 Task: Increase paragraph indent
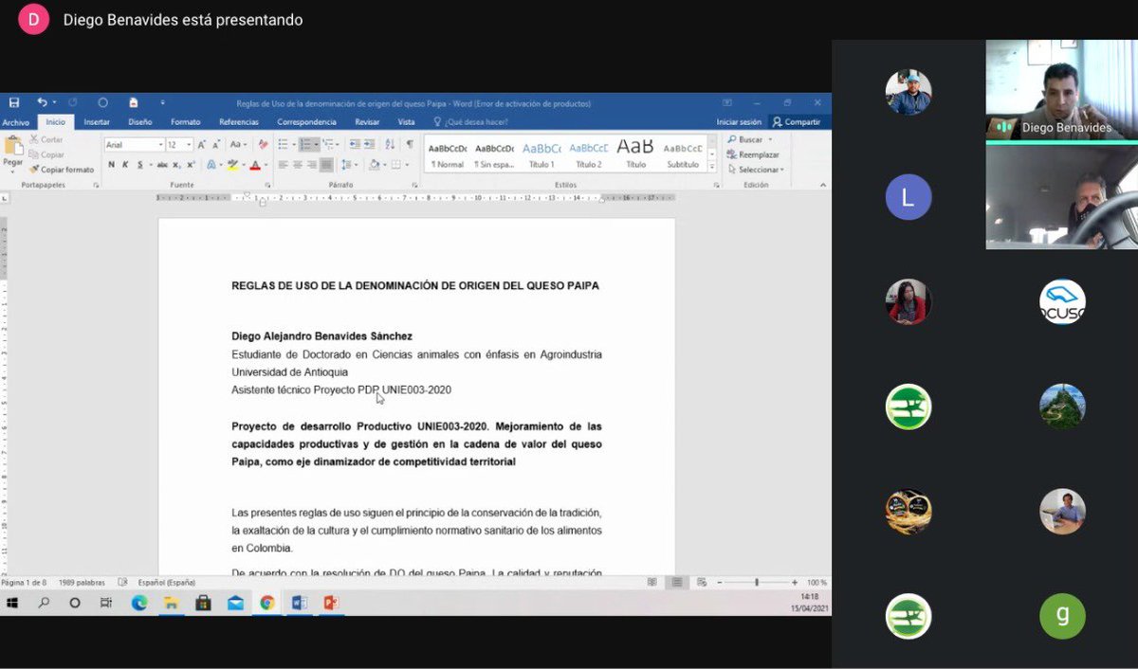click(369, 145)
